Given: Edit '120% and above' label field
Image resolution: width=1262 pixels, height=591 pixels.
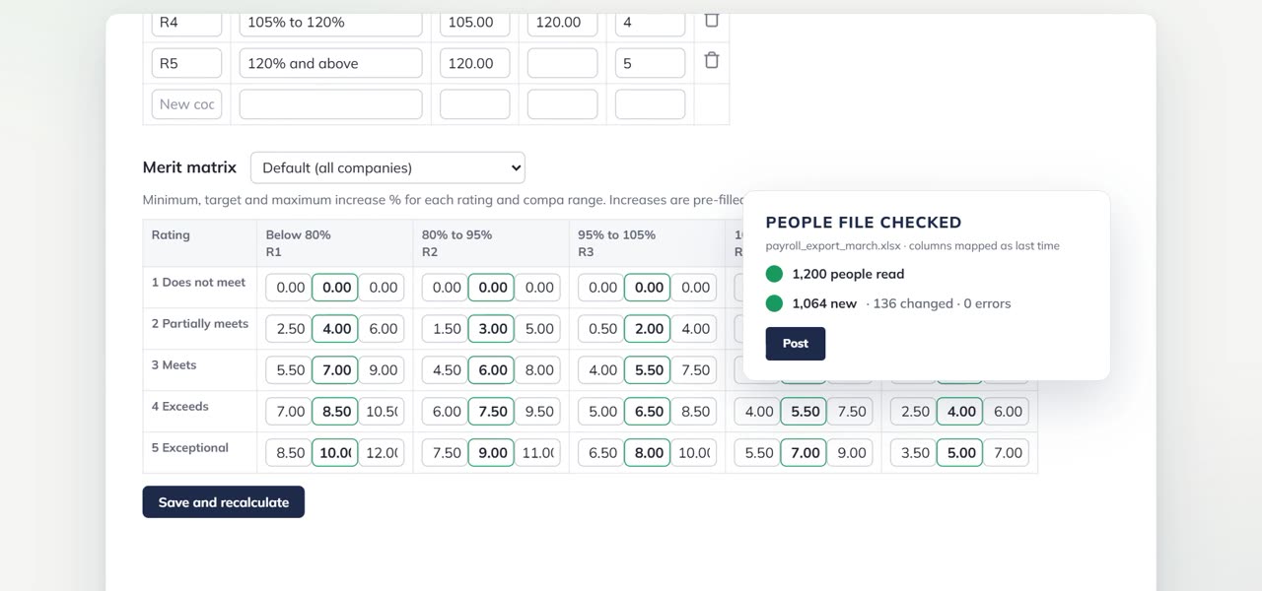Looking at the screenshot, I should (x=330, y=63).
